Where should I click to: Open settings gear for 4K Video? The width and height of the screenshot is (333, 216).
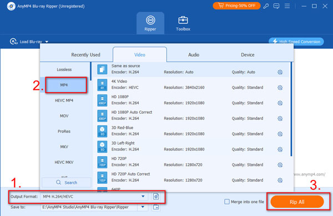tap(280, 88)
